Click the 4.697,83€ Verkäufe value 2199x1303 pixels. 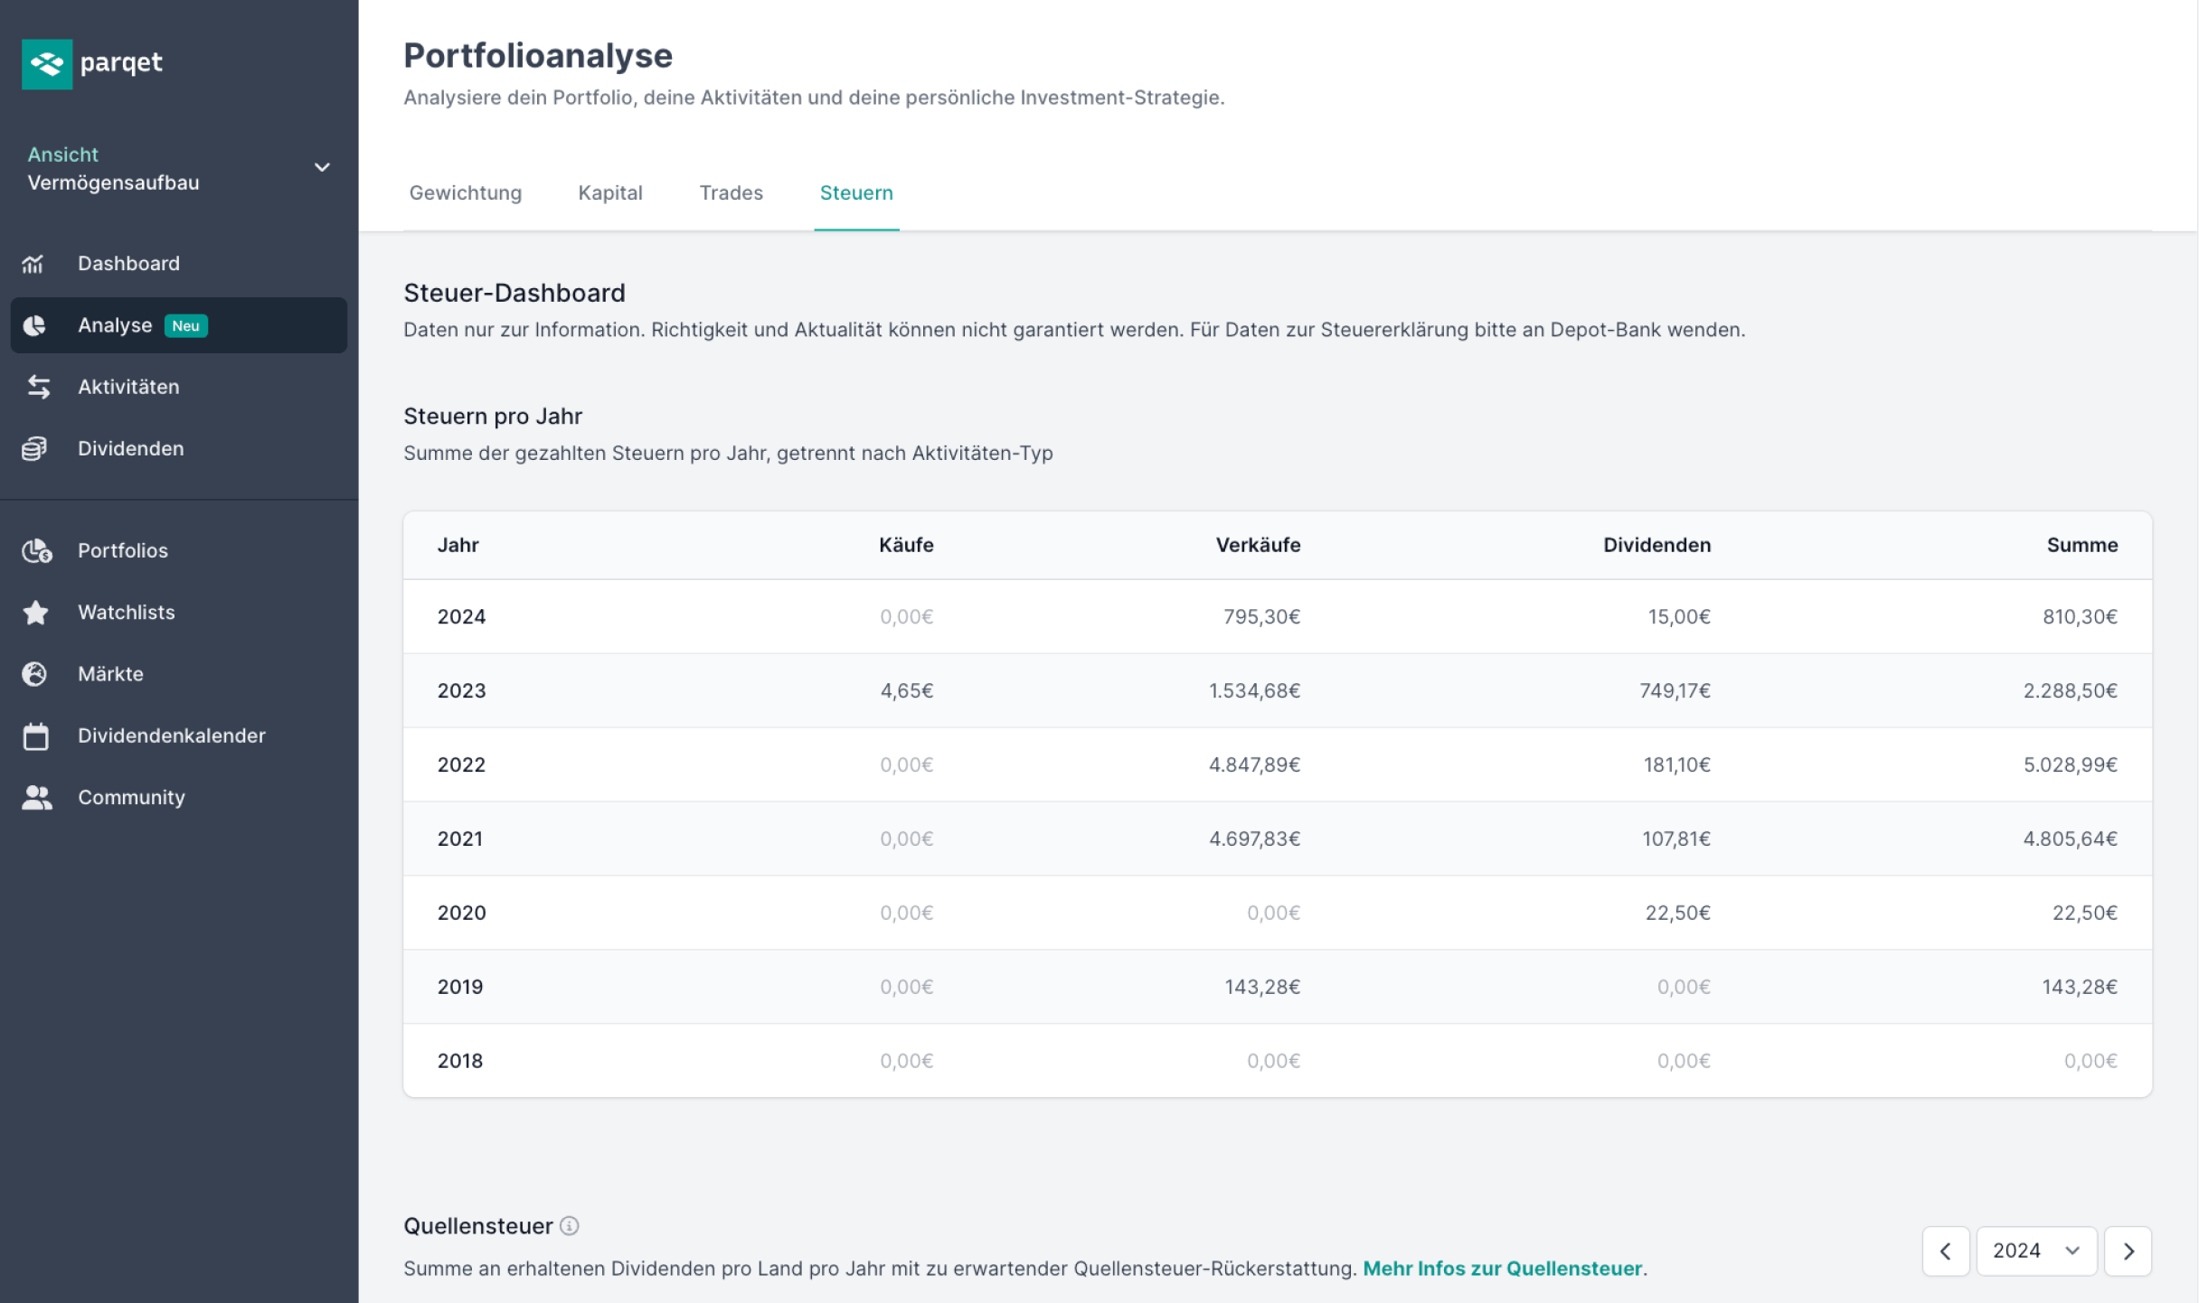1254,839
